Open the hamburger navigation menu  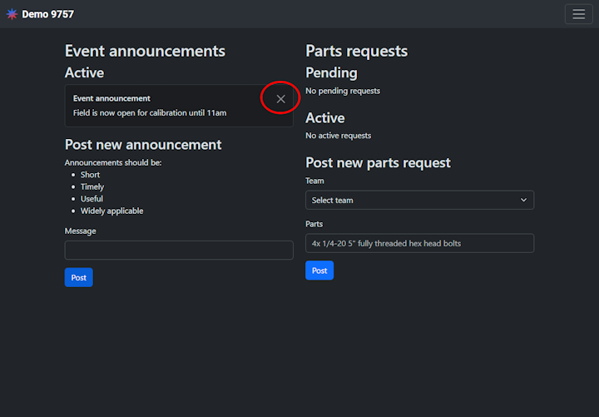tap(578, 14)
